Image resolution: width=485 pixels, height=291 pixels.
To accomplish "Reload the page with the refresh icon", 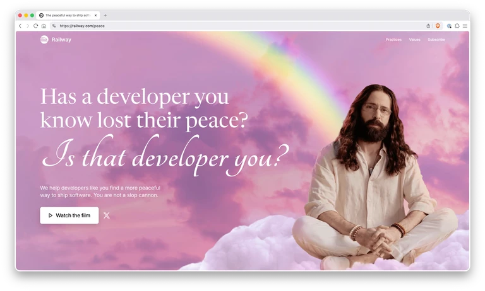I will pyautogui.click(x=35, y=26).
